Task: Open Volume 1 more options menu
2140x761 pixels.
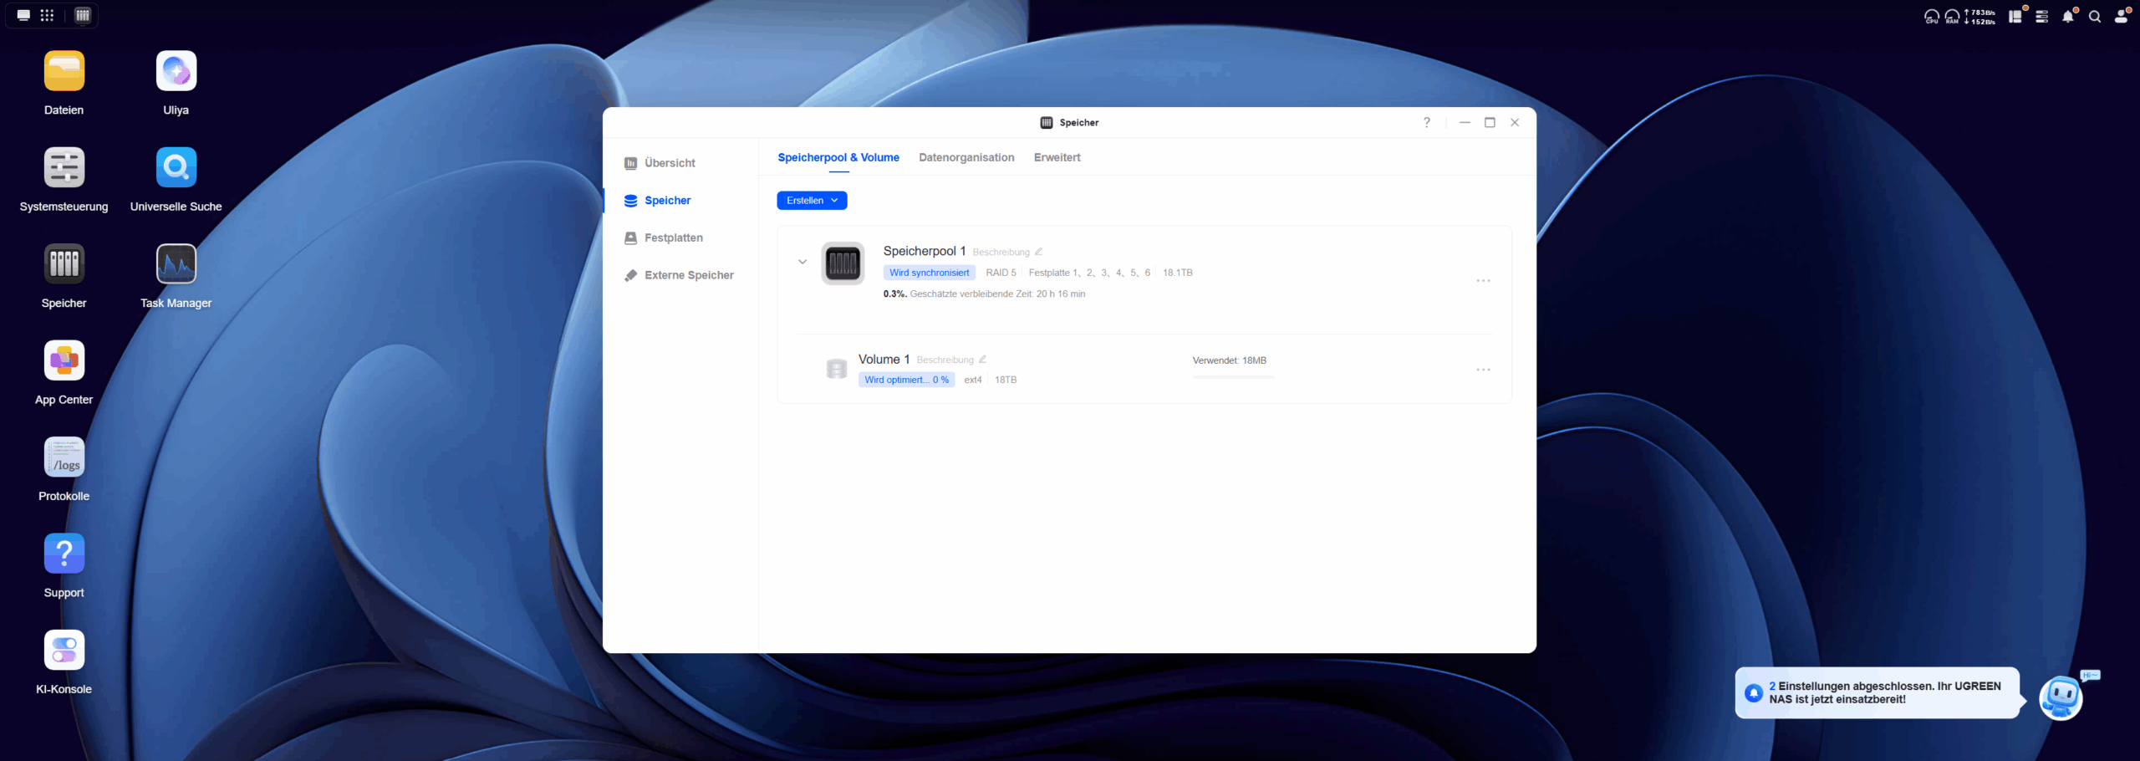Action: (x=1483, y=370)
